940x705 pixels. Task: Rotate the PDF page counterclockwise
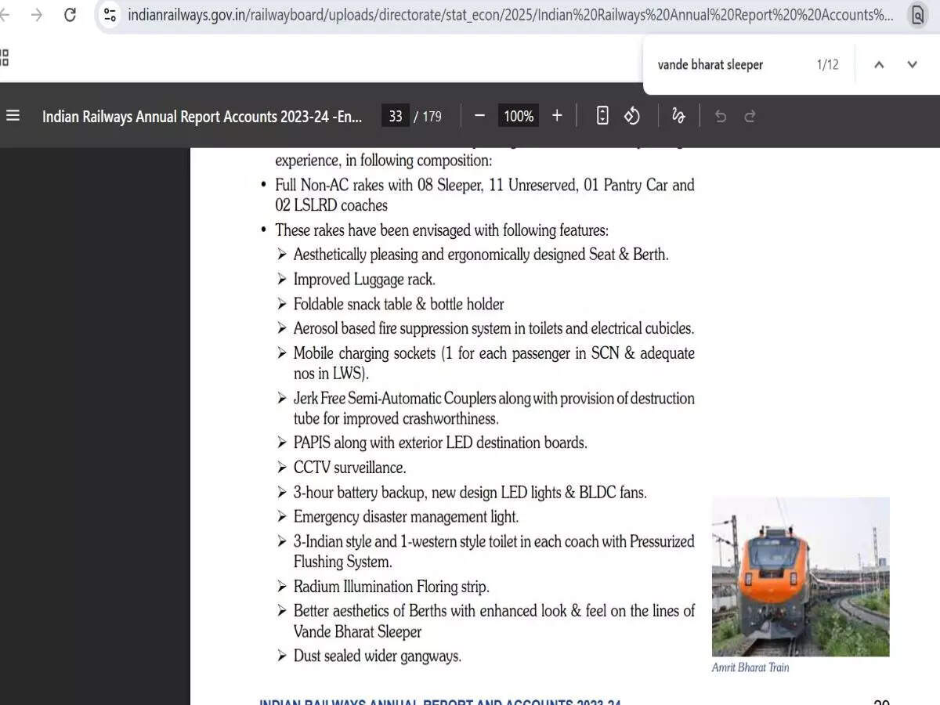(x=633, y=115)
